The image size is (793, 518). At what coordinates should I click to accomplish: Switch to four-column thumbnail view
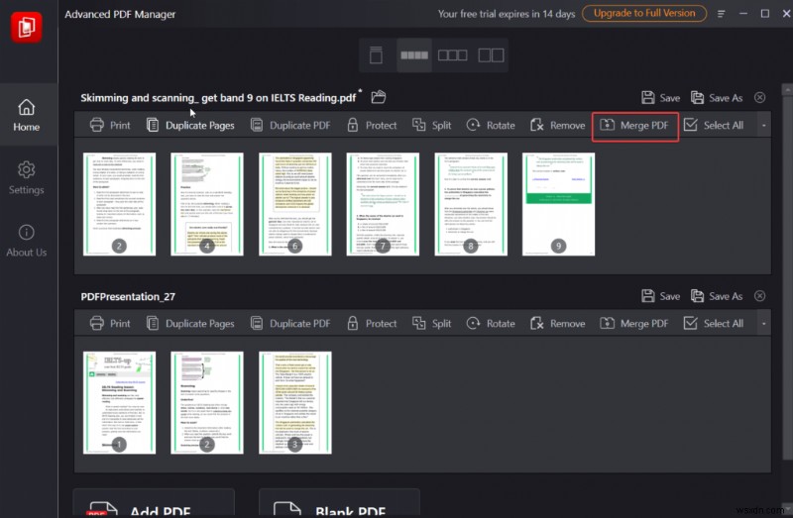[414, 55]
